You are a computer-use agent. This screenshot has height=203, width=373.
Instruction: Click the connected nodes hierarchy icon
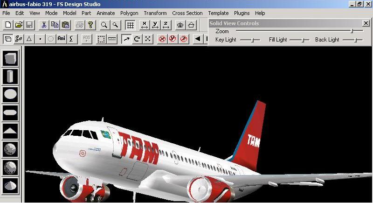pos(19,39)
